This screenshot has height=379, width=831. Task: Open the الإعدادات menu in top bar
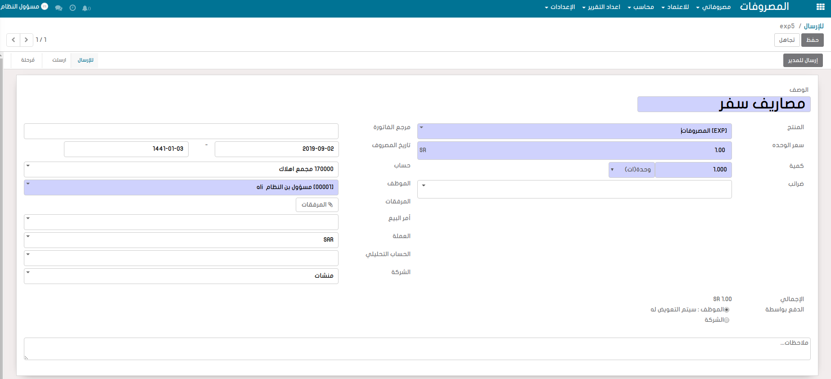coord(560,7)
